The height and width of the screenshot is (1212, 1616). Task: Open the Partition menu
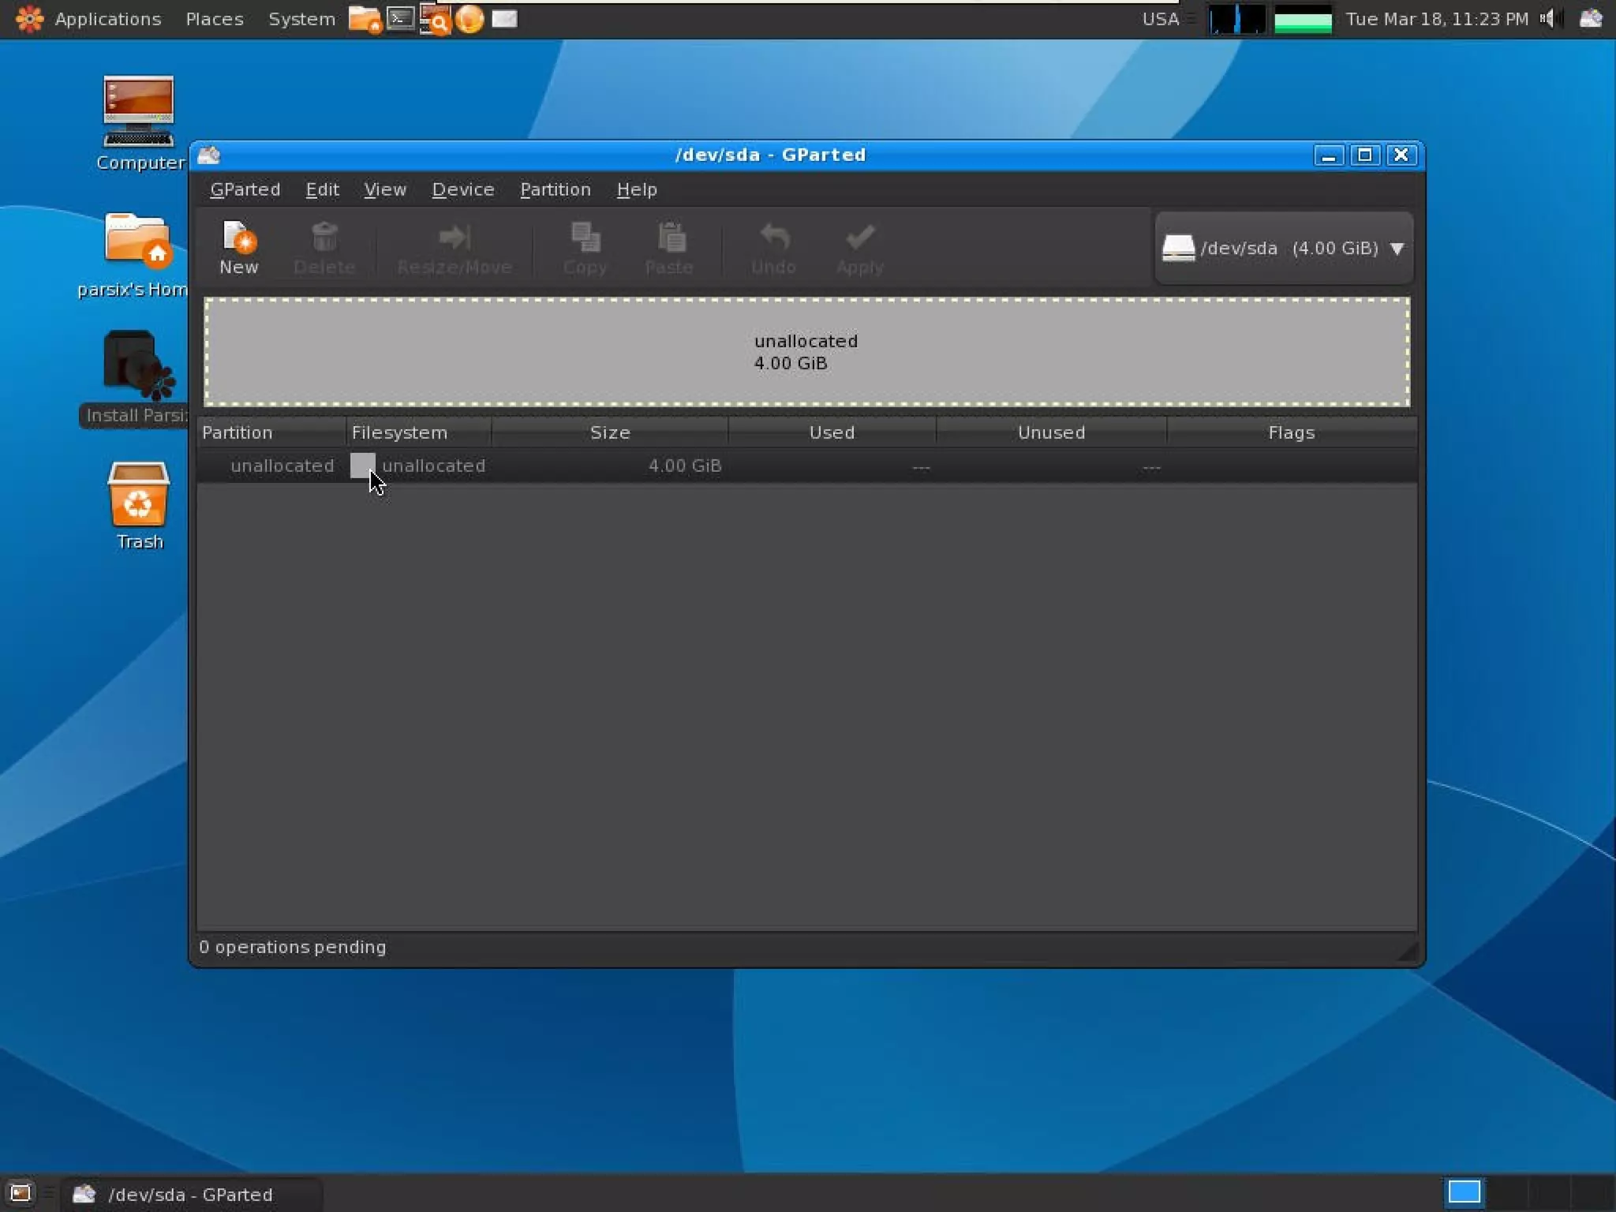click(555, 190)
